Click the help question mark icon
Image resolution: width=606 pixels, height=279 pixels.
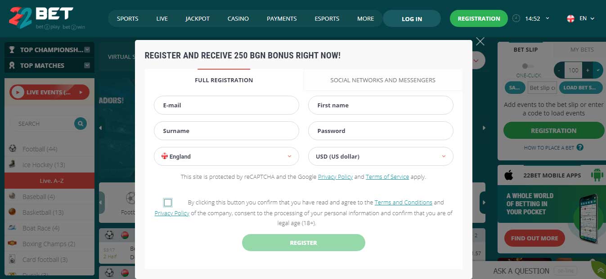(x=580, y=147)
